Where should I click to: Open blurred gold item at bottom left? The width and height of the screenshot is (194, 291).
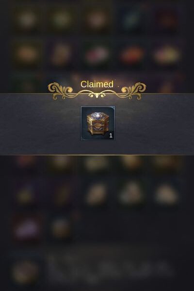pyautogui.click(x=26, y=272)
